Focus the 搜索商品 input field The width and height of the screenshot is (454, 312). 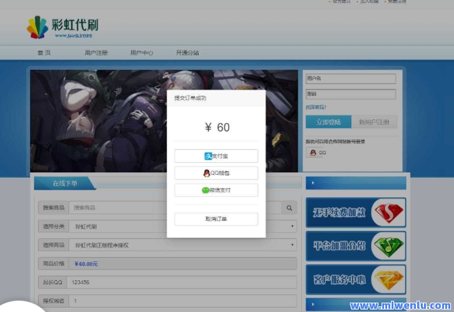pos(175,208)
